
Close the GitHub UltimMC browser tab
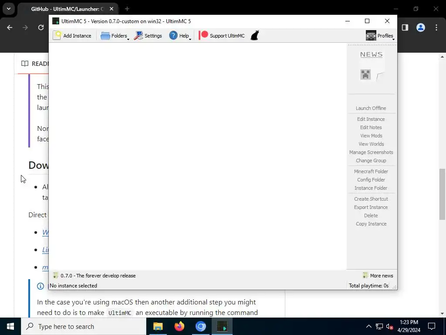click(x=111, y=9)
